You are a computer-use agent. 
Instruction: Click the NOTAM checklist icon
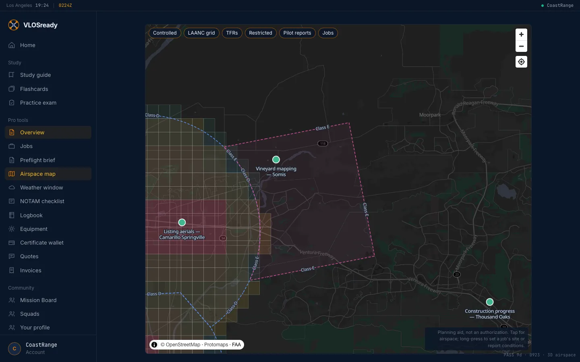(x=12, y=201)
